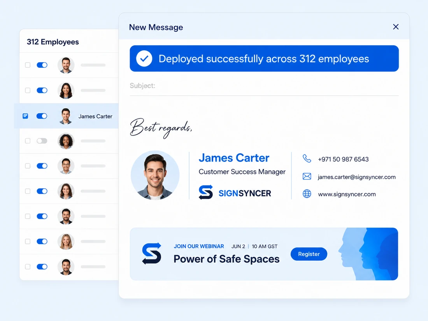
Task: Click the avatar in the first employee row
Action: coord(66,65)
